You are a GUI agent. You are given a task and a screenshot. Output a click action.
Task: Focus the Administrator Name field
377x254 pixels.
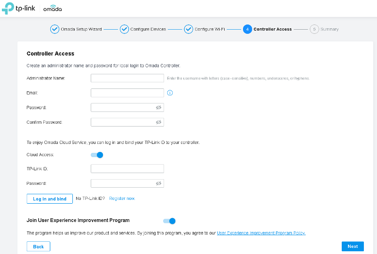(127, 78)
